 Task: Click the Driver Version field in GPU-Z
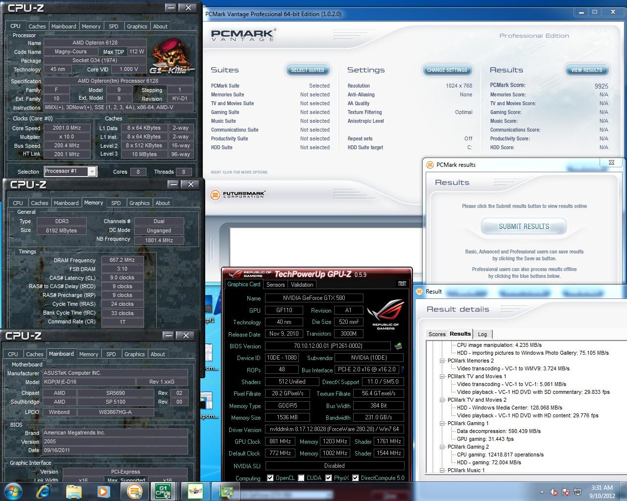point(335,429)
